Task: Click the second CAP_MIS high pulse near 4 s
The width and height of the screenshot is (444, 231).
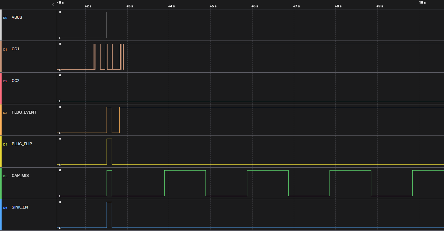Action: coord(185,183)
